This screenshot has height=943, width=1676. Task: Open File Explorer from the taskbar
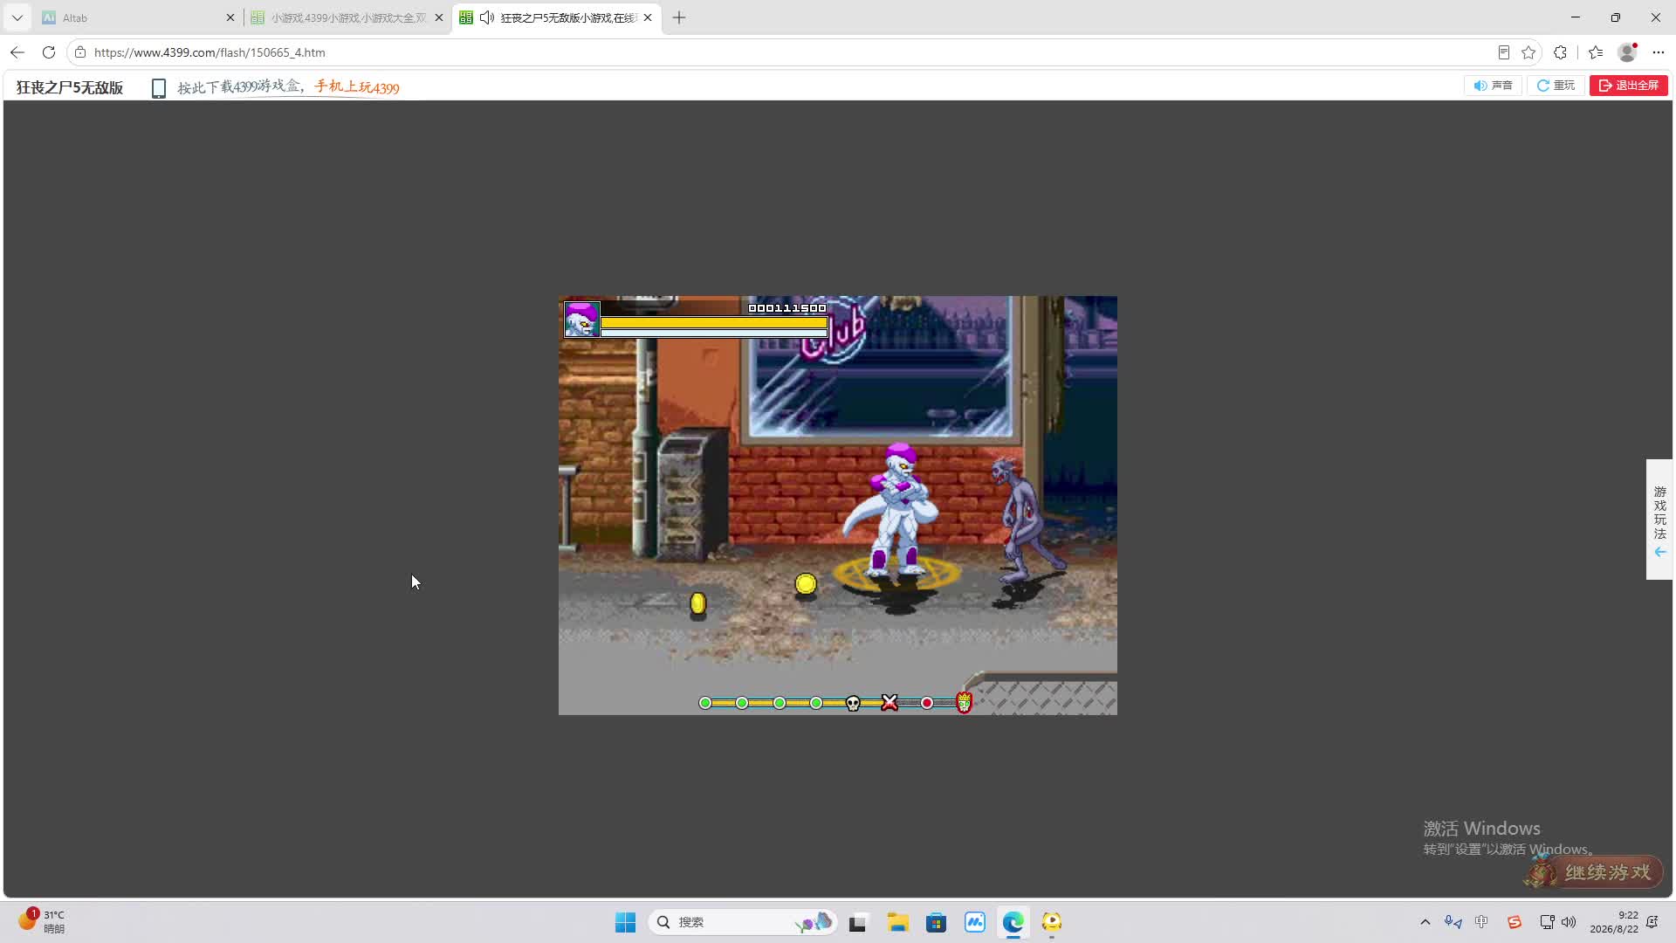coord(897,922)
